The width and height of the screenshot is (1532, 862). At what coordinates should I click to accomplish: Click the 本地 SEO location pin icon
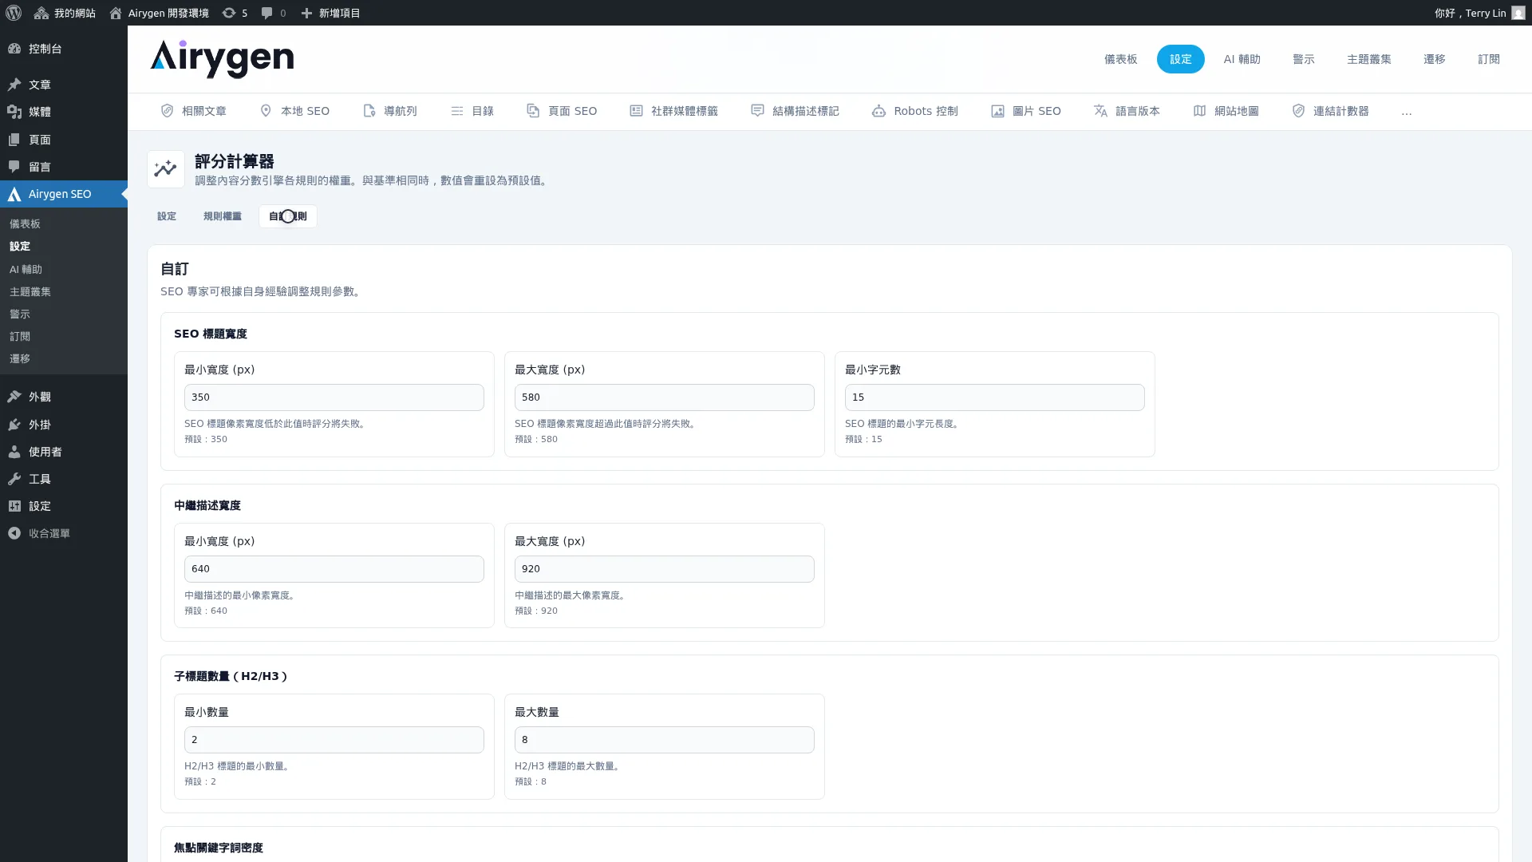266,111
